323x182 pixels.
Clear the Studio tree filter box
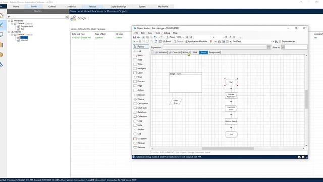click(x=67, y=17)
